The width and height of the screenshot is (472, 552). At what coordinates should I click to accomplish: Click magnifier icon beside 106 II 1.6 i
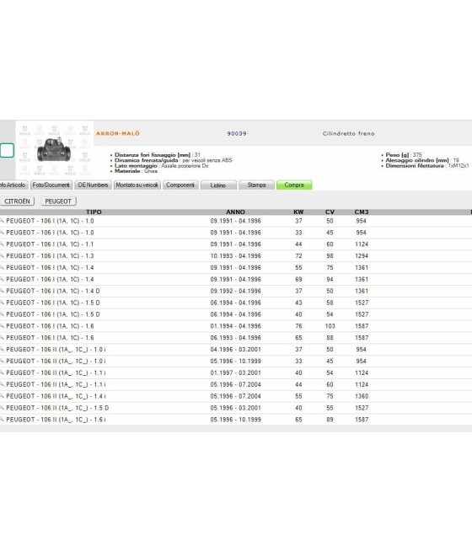2,420
